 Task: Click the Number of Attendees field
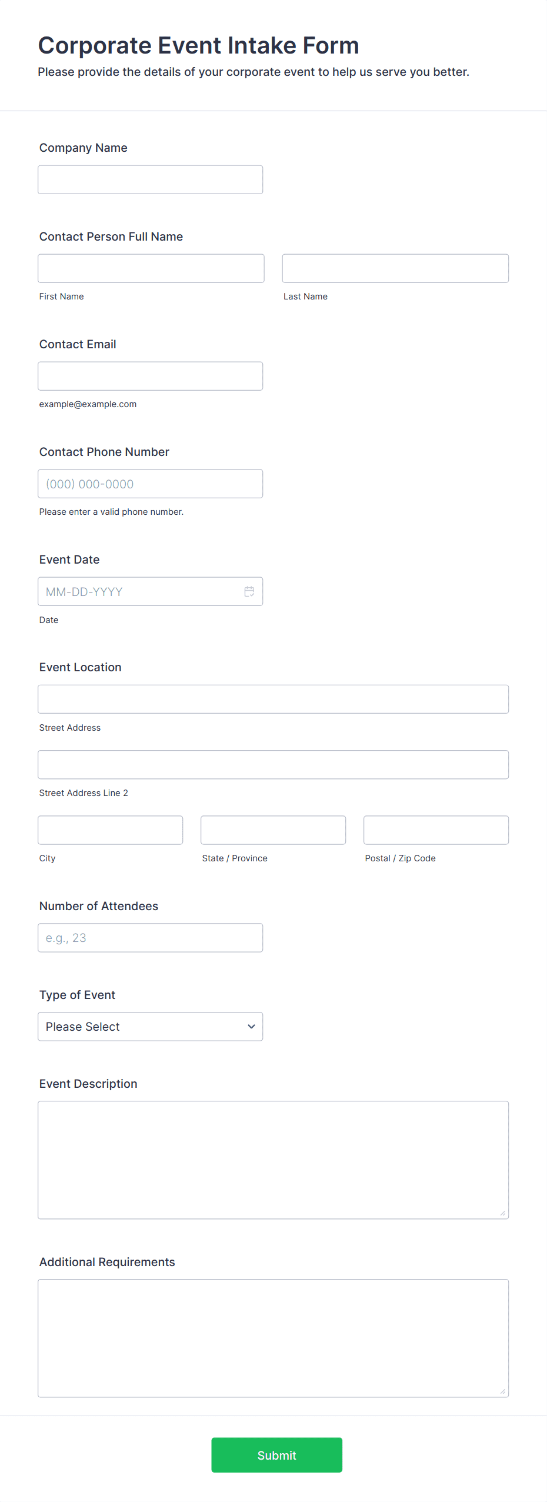coord(150,937)
